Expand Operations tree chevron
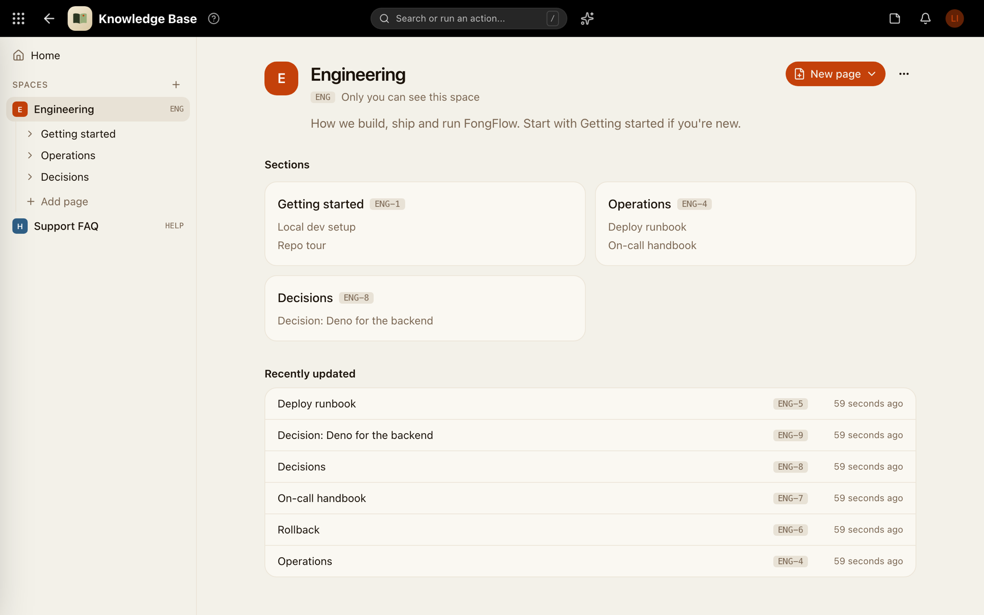Screen dimensions: 984x615 30,155
